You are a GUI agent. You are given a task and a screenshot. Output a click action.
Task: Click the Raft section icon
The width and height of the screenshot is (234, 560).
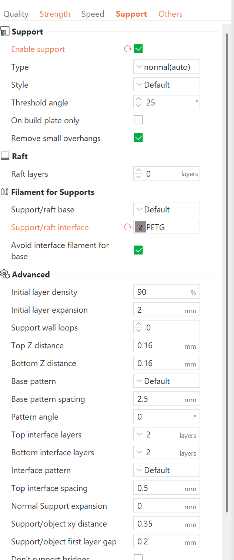point(5,156)
